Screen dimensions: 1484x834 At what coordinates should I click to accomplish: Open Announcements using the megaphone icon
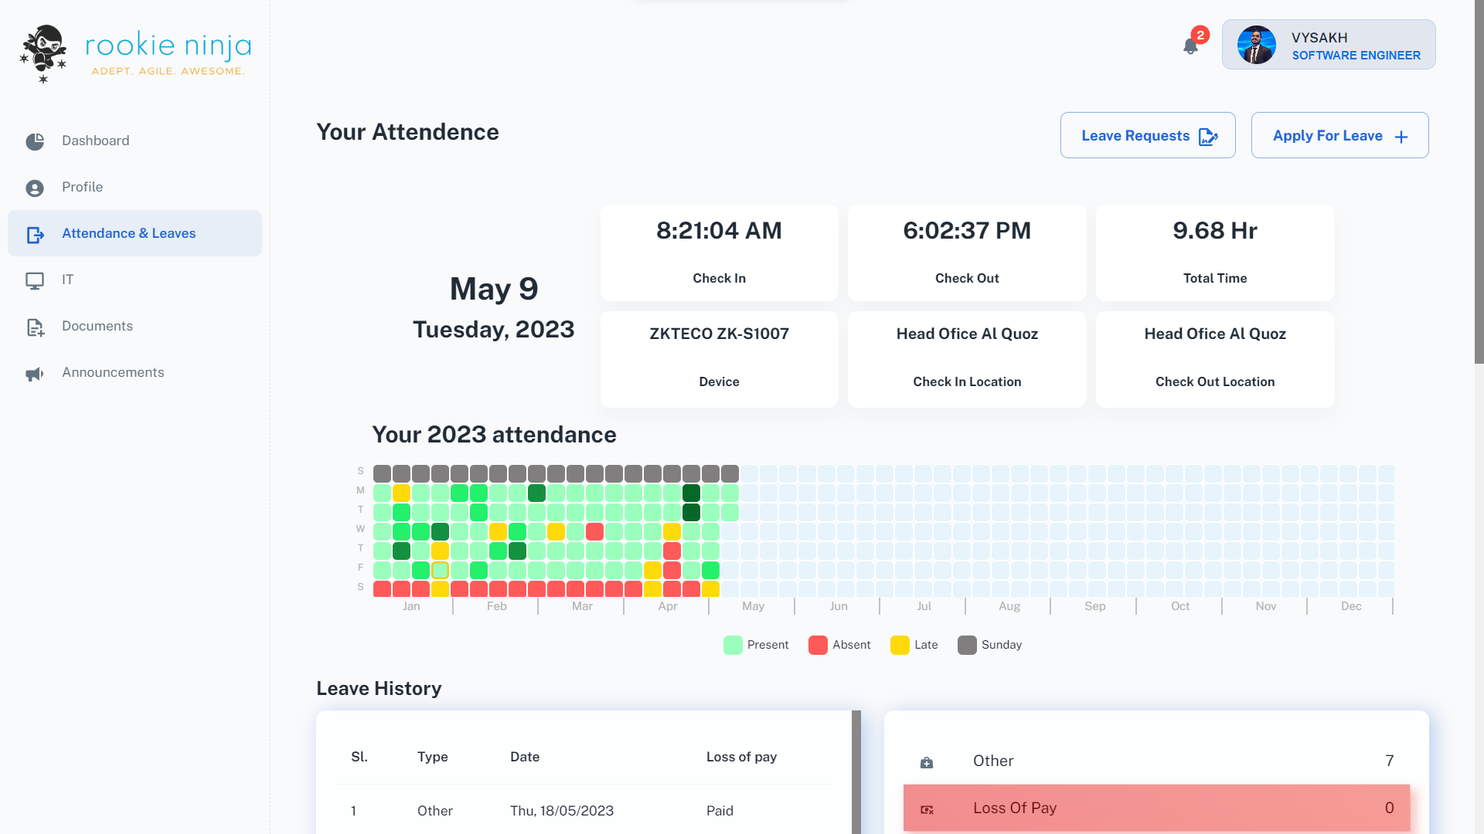[35, 373]
